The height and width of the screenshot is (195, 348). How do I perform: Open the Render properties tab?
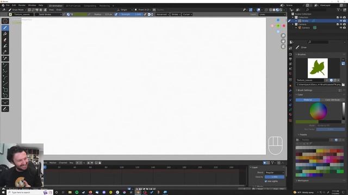click(x=290, y=54)
